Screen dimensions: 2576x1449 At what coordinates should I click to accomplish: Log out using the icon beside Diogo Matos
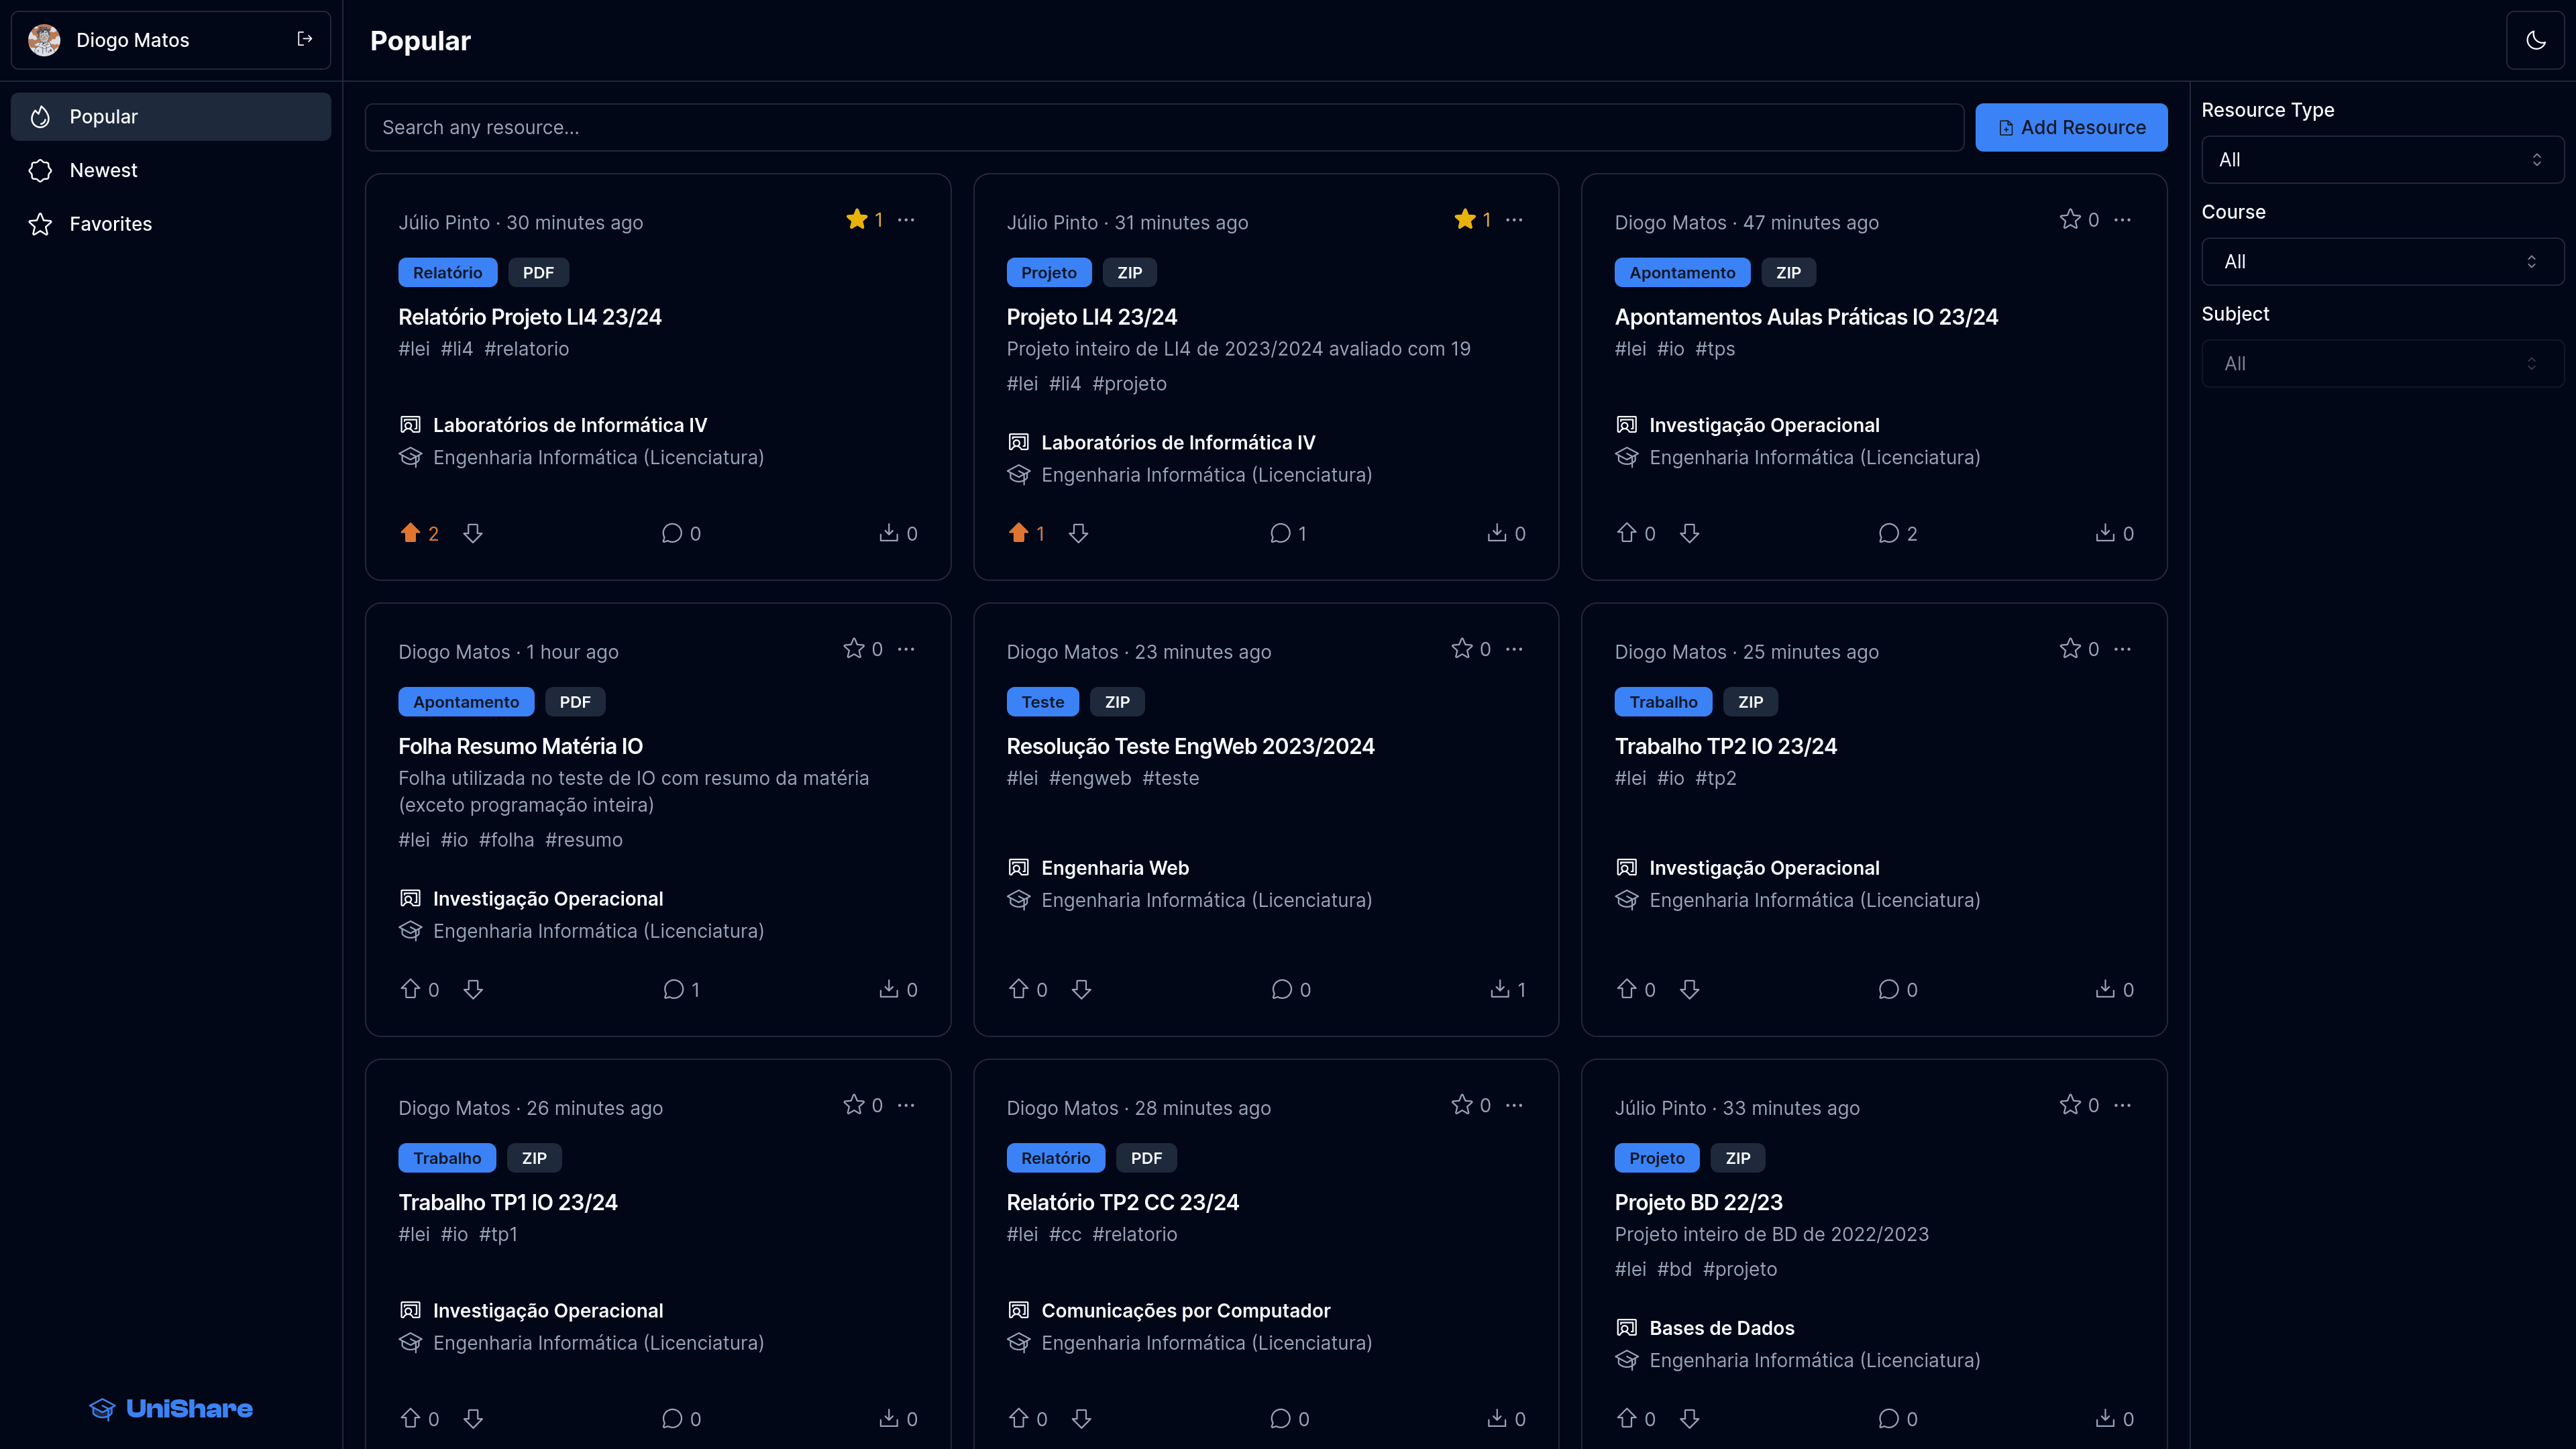[305, 39]
